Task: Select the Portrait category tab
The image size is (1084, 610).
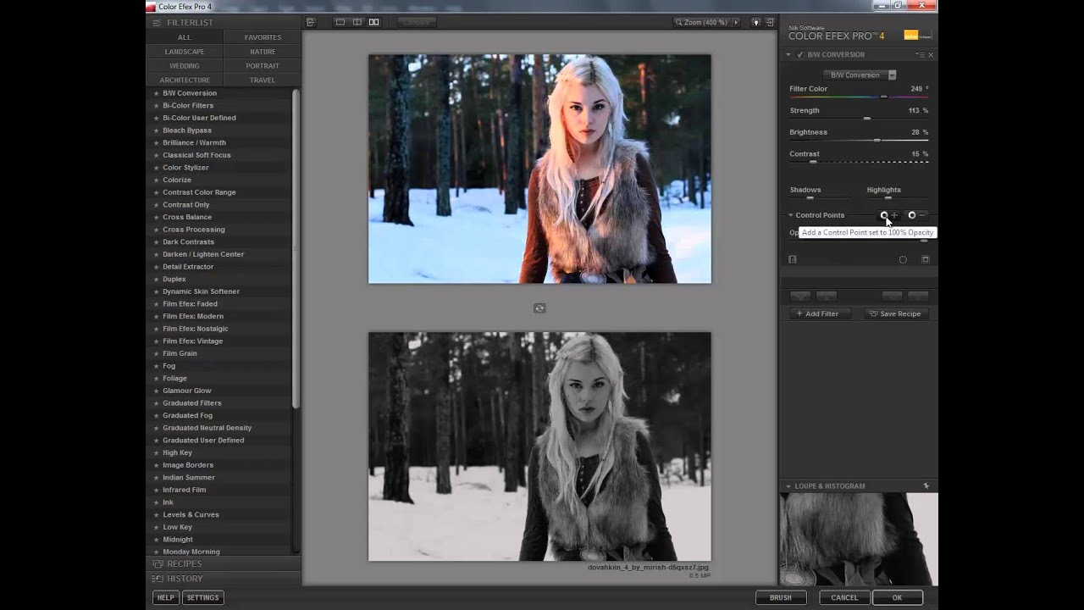Action: coord(263,66)
